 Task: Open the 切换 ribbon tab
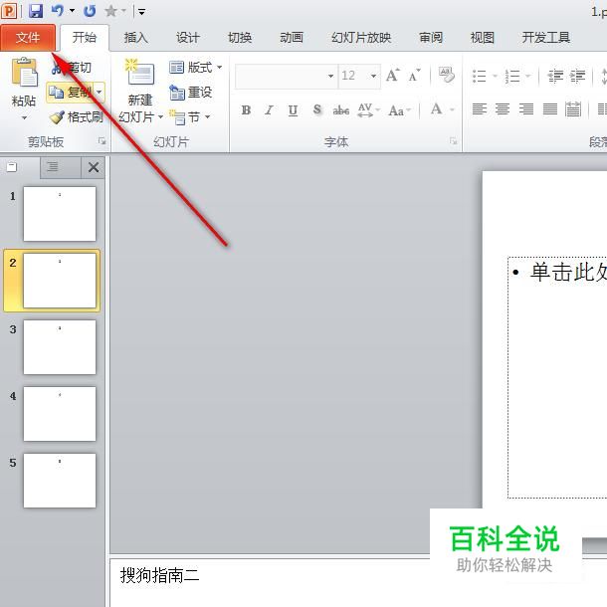[240, 38]
